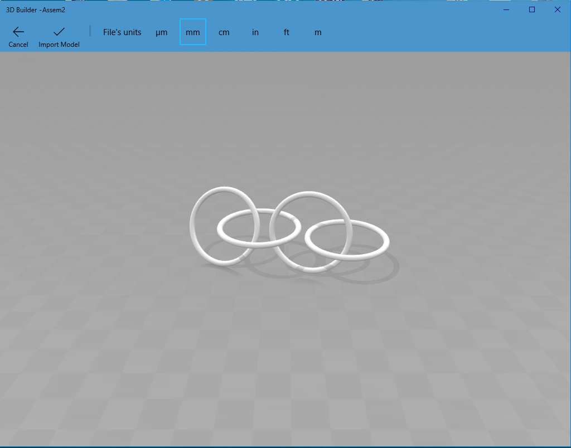Click the 3D Builder -Assem2 title
Screen dimensions: 571x448
click(x=36, y=10)
